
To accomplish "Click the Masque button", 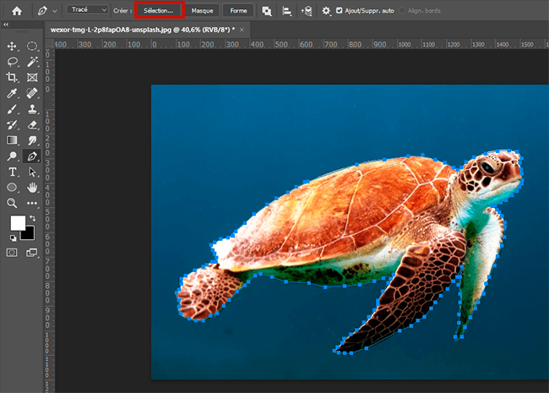I will pyautogui.click(x=202, y=11).
